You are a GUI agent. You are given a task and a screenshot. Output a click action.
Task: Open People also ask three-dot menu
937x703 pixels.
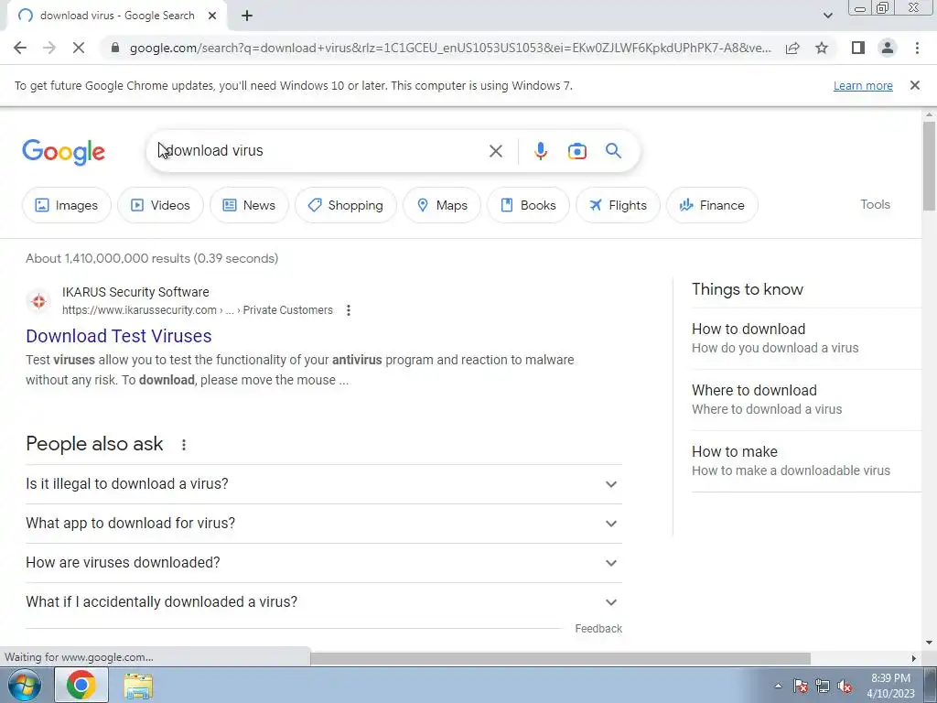pos(184,445)
